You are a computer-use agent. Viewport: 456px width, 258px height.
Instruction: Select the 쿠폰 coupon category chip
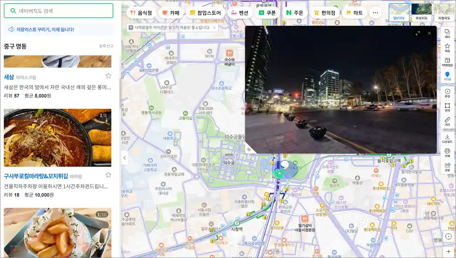coord(267,13)
